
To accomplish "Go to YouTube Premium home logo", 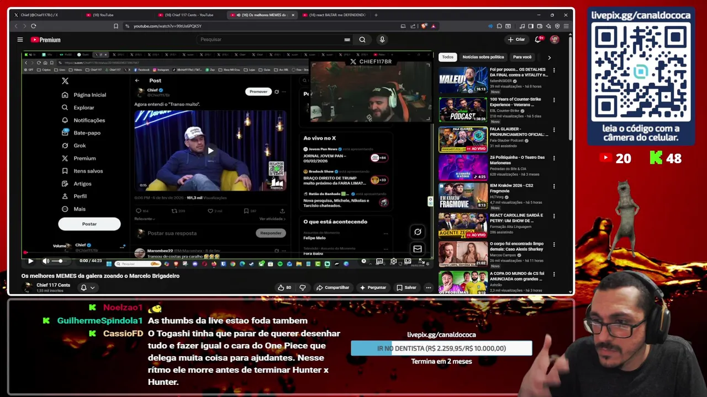I will (45, 40).
